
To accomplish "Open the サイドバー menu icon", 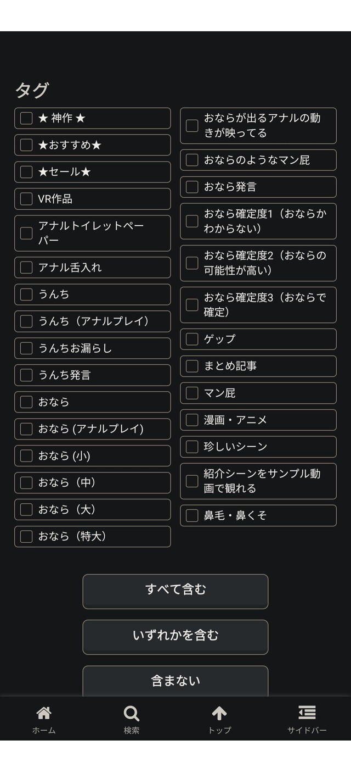I will 307,713.
